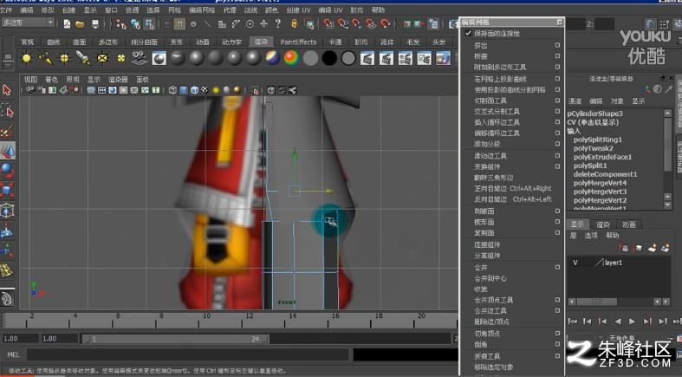Click the yellow light sphere viewport icon
The height and width of the screenshot is (377, 682).
(x=215, y=90)
